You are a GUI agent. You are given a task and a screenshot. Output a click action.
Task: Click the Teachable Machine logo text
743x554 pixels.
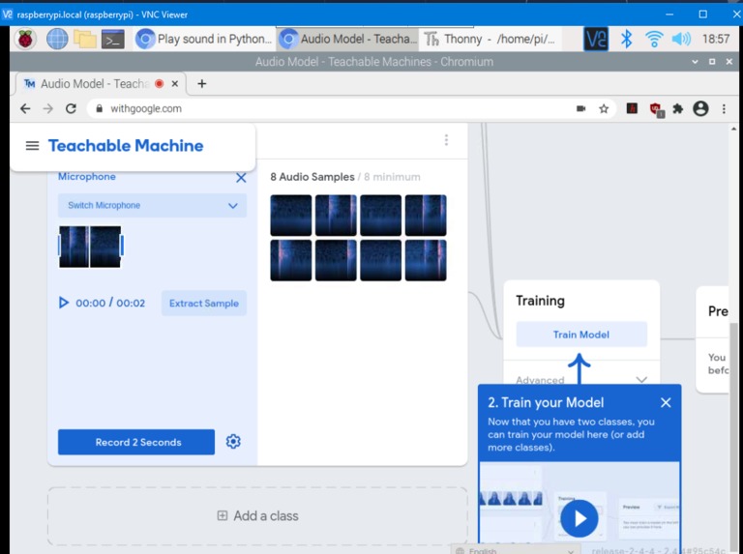click(x=126, y=146)
